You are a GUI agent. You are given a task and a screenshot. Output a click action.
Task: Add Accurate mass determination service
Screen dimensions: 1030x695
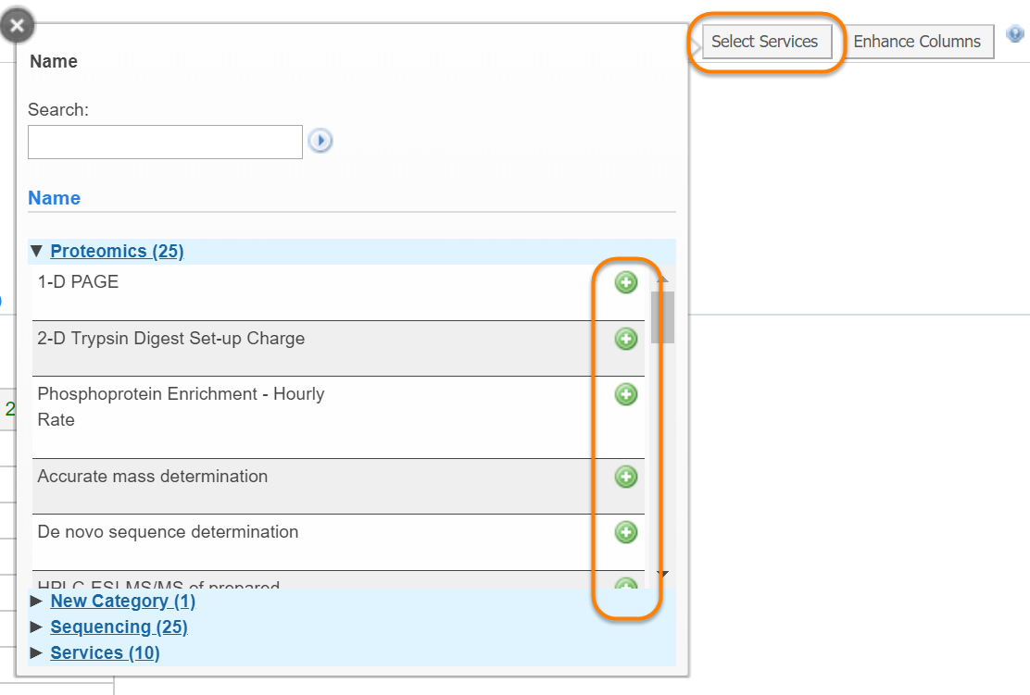626,477
